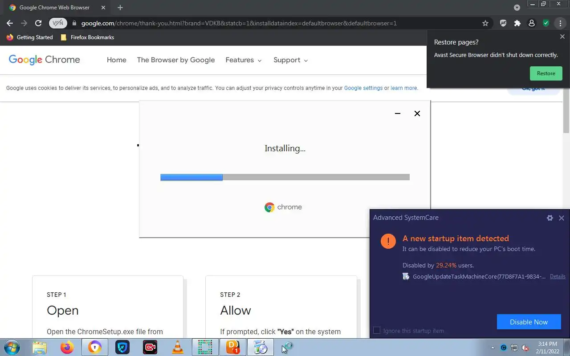Open the Google settings link
This screenshot has width=570, height=356.
[363, 88]
